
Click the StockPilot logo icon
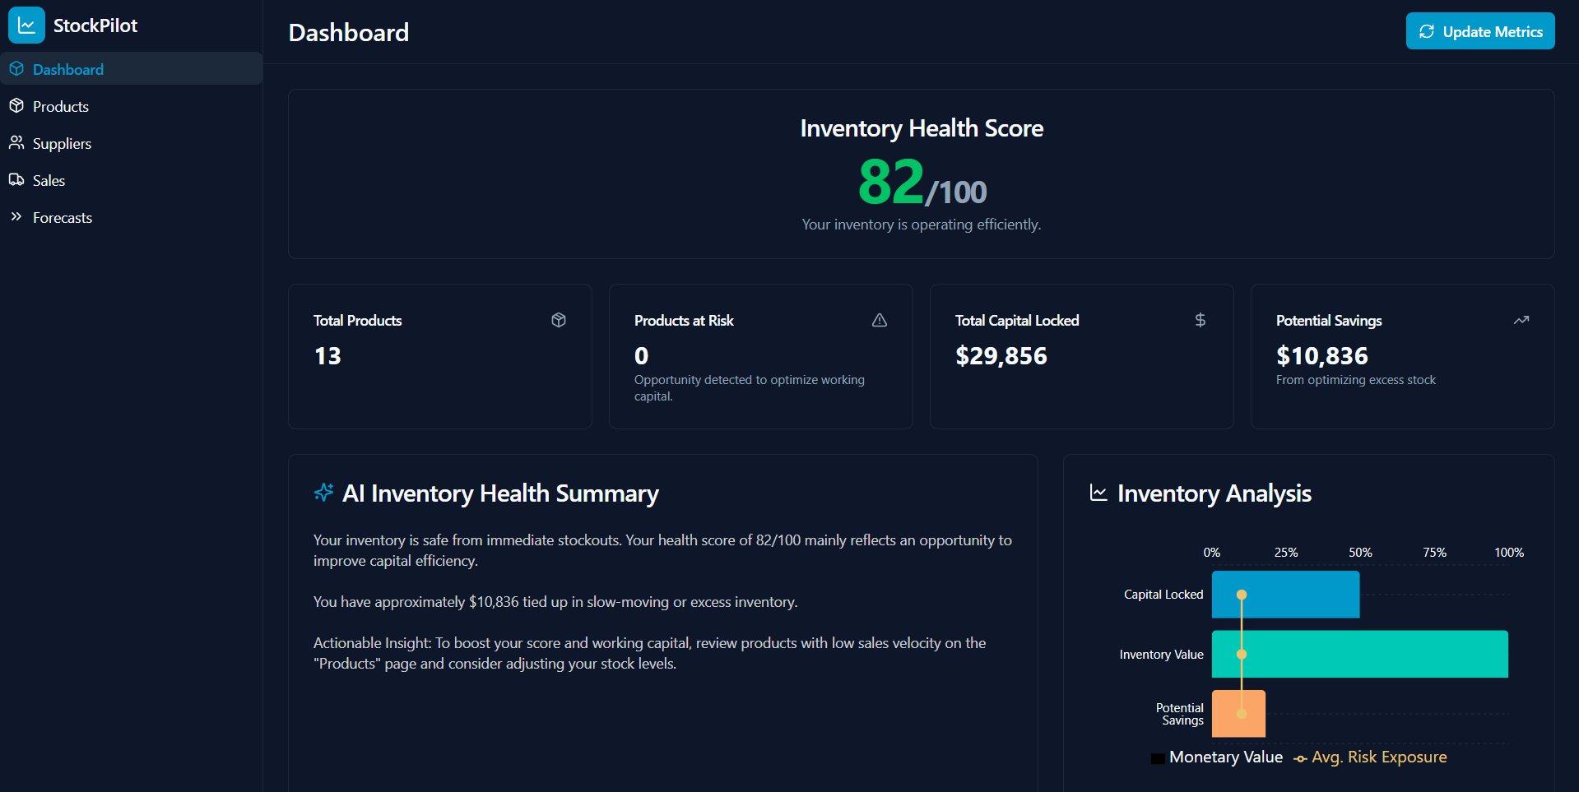(x=26, y=25)
